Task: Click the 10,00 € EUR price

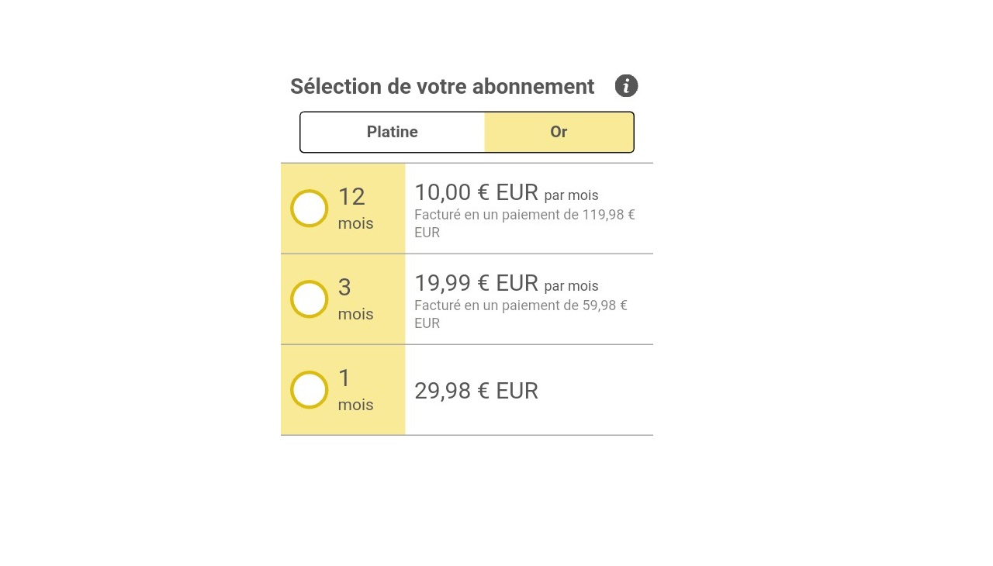Action: (476, 192)
